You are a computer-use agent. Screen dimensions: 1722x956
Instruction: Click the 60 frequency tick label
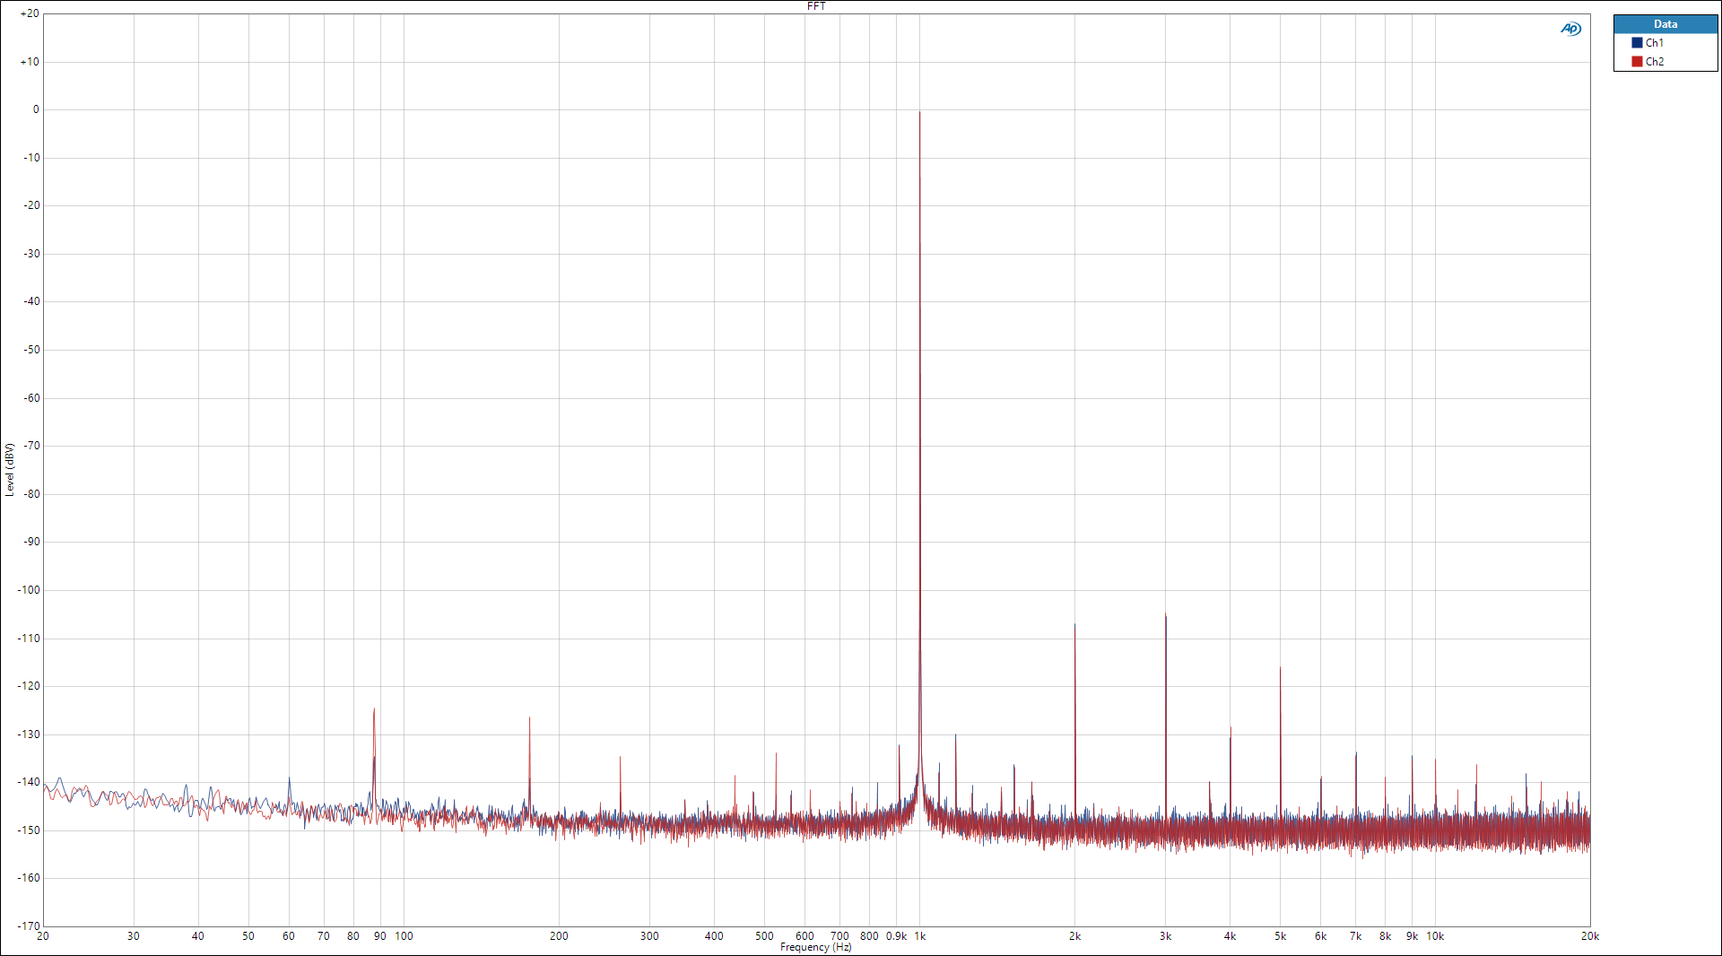pos(289,935)
